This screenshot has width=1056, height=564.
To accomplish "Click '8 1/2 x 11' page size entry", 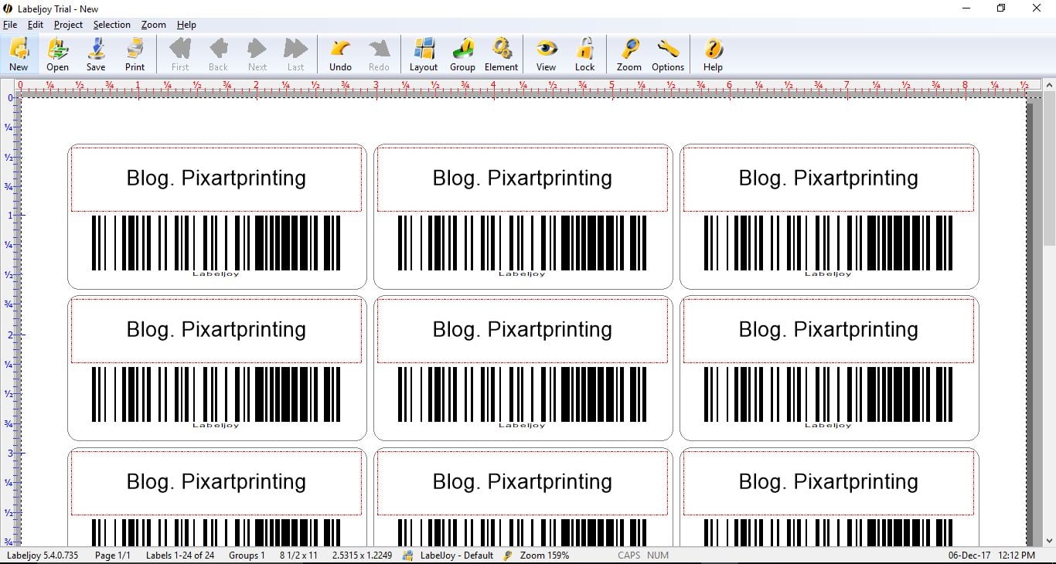I will (298, 556).
